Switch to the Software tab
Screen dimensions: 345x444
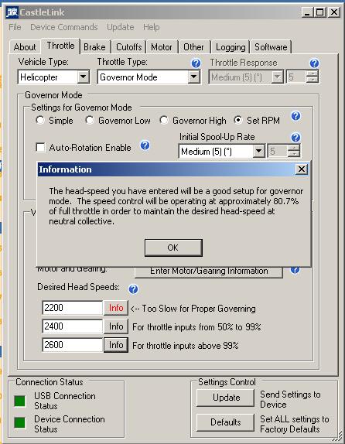point(271,47)
